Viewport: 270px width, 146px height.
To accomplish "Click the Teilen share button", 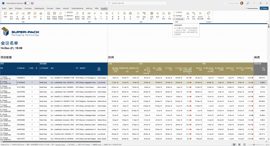I will point(264,8).
